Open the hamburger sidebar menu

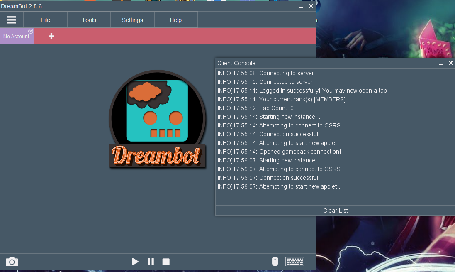(11, 20)
